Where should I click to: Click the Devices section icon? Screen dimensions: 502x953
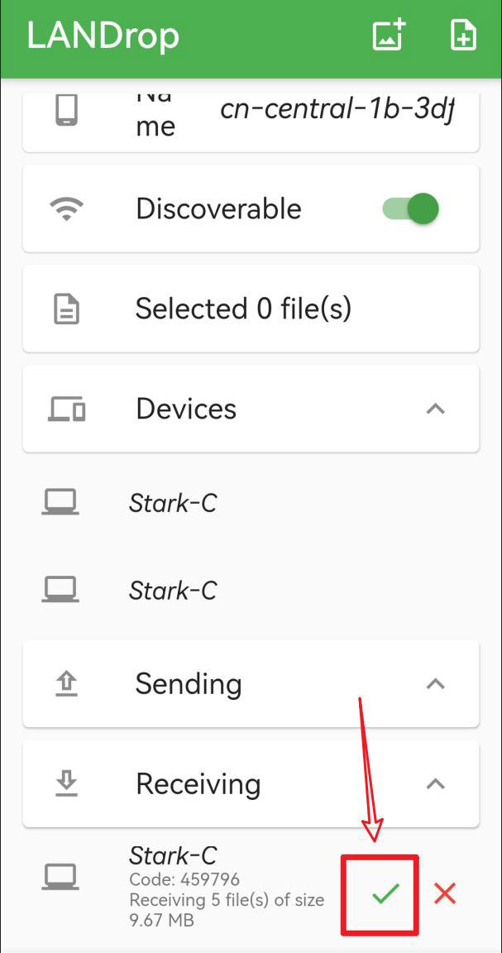tap(66, 409)
